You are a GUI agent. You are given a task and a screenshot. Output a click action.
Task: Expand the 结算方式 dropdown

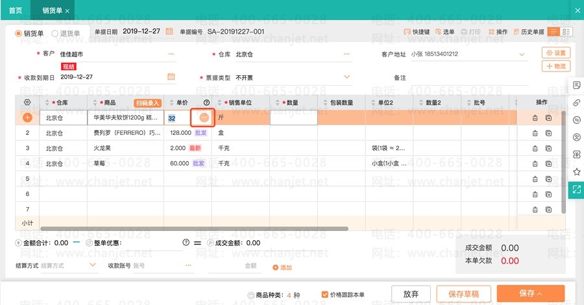pyautogui.click(x=93, y=265)
